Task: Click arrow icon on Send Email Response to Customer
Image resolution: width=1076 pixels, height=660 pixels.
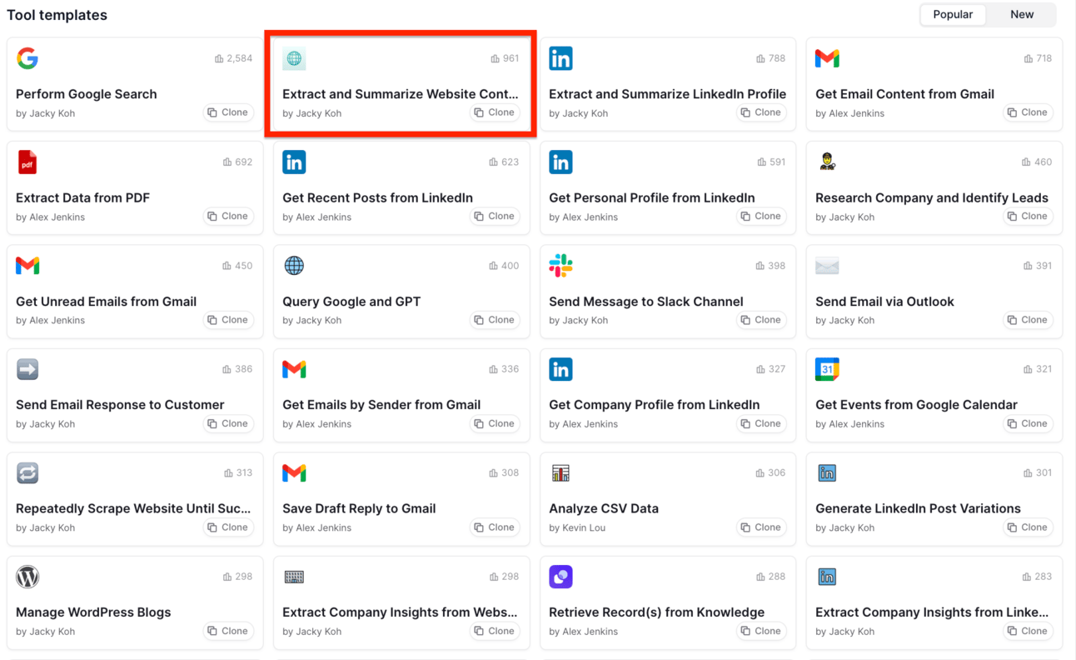Action: point(27,369)
